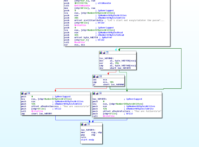This screenshot has height=147, width=199.
Task: Select 'mov al, byte_402158[ecx]' line
Action: [x=118, y=61]
